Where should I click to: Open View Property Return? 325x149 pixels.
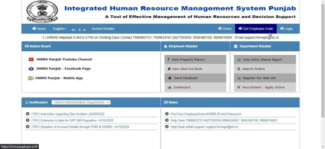point(195,60)
